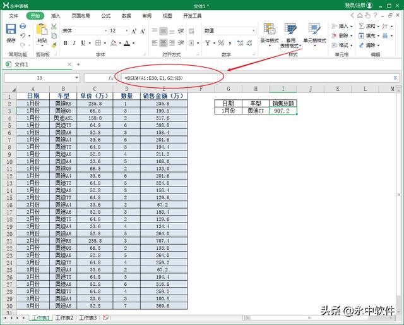Click the Cut scissors icon
Screen dimensions: 404x325
click(x=54, y=27)
